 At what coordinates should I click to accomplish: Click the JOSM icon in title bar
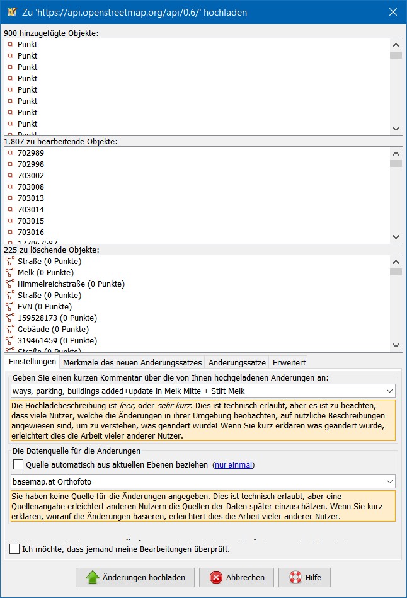(11, 12)
